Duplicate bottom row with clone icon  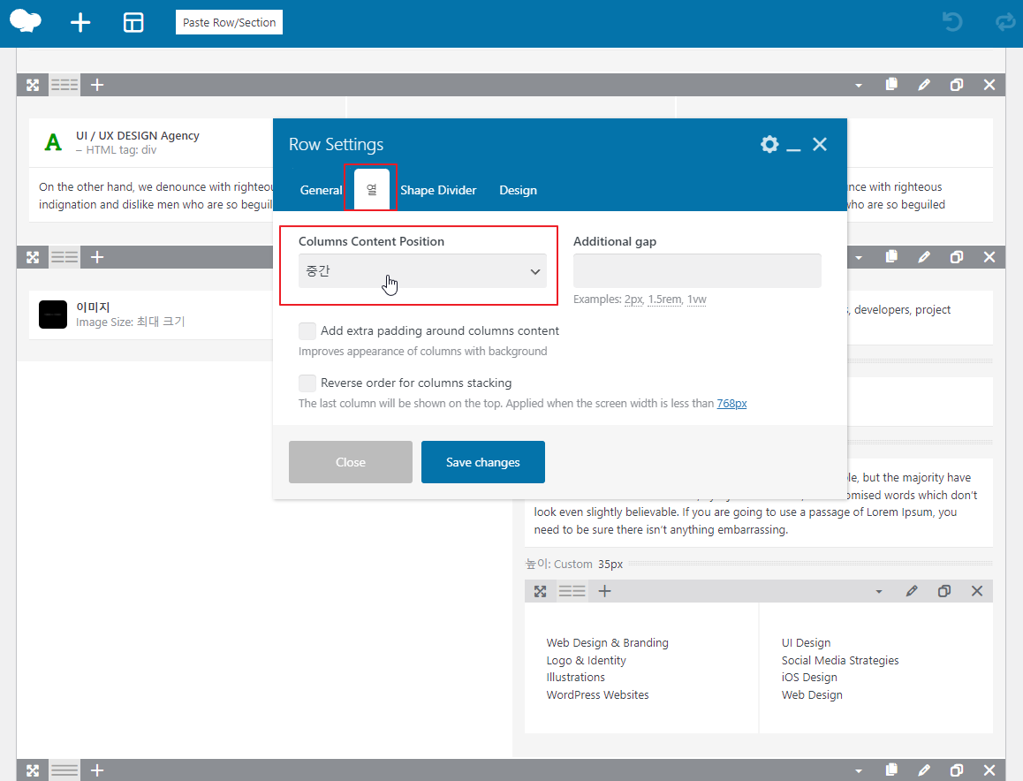[957, 770]
